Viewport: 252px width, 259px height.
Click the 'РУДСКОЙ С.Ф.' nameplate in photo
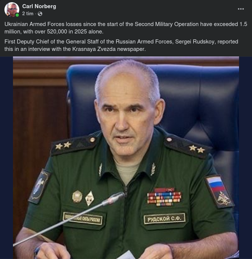pos(165,219)
